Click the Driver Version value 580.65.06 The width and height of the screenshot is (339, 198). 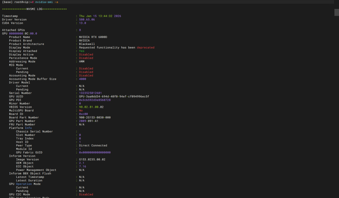coord(87,20)
